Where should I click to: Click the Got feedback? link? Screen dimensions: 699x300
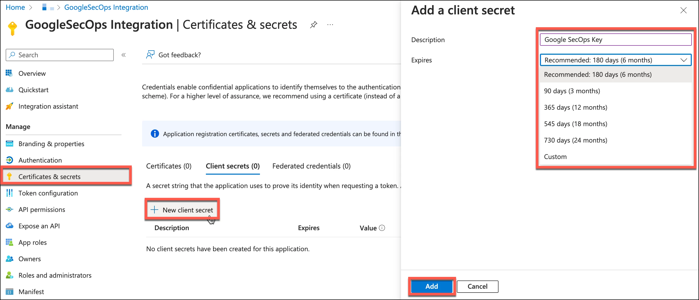(179, 55)
